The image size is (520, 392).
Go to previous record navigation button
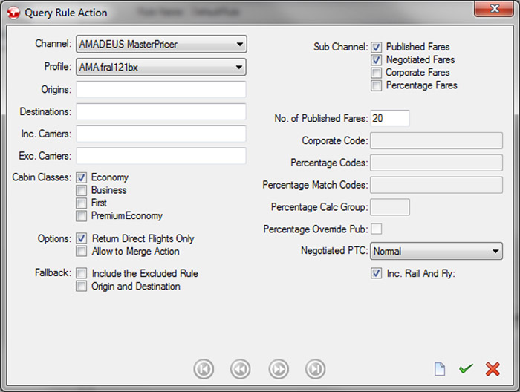tap(241, 369)
